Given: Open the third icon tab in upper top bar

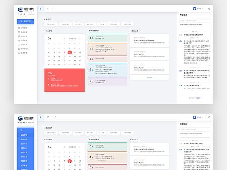Looking at the screenshot, I should pos(55,9).
